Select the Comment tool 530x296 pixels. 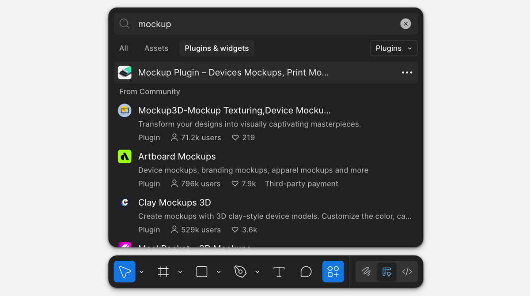pos(306,272)
